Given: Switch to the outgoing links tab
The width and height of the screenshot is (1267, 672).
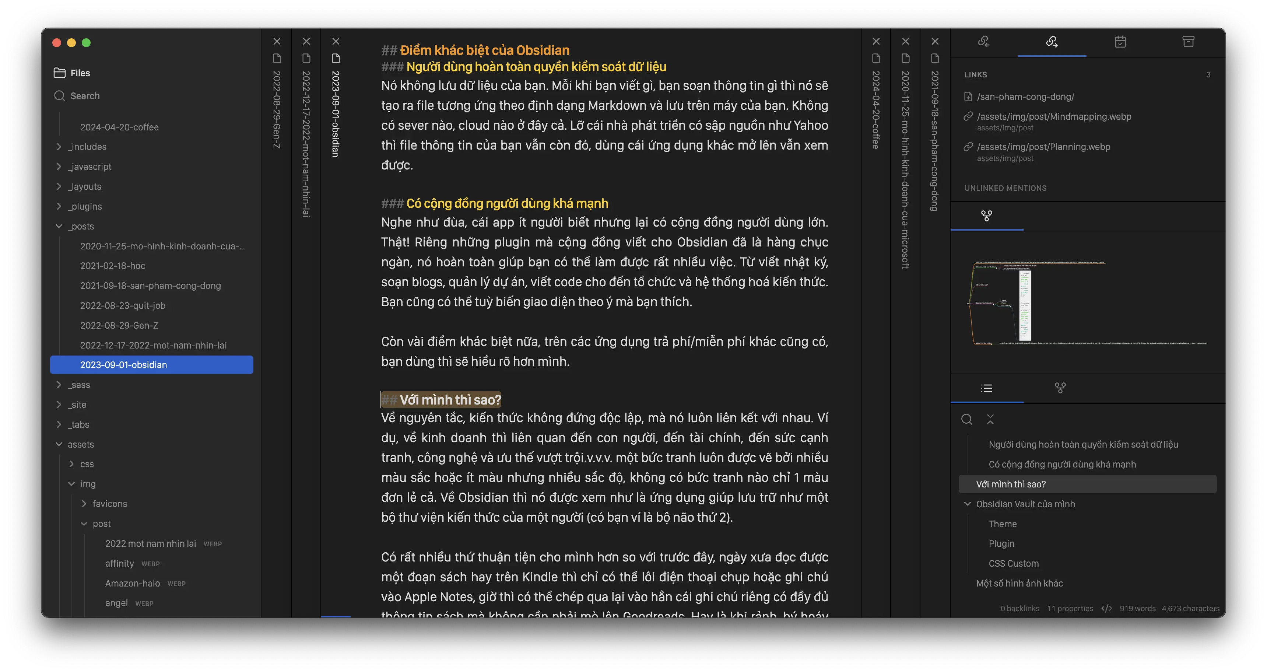Looking at the screenshot, I should click(x=1052, y=42).
